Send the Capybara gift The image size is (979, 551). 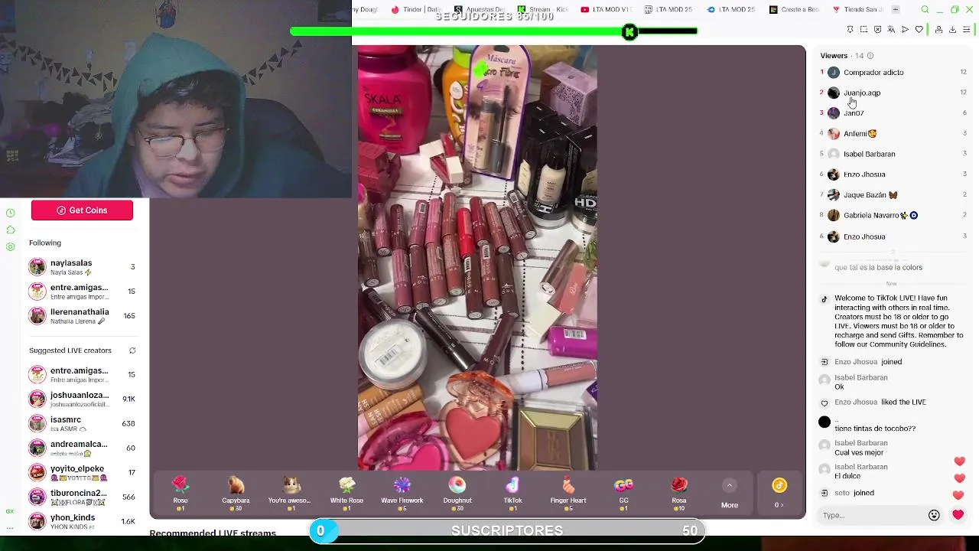click(236, 493)
